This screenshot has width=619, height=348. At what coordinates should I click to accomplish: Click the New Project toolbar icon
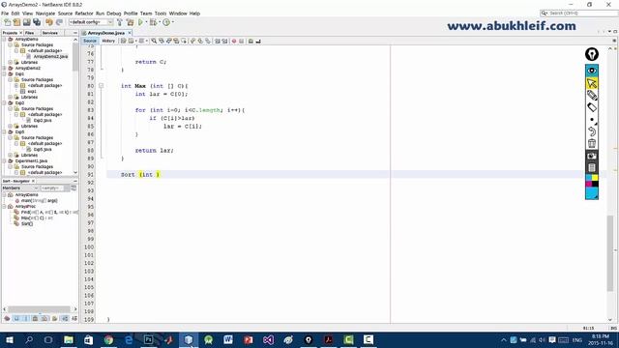(16, 22)
